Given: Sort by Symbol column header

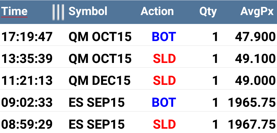Looking at the screenshot, I should point(88,11).
